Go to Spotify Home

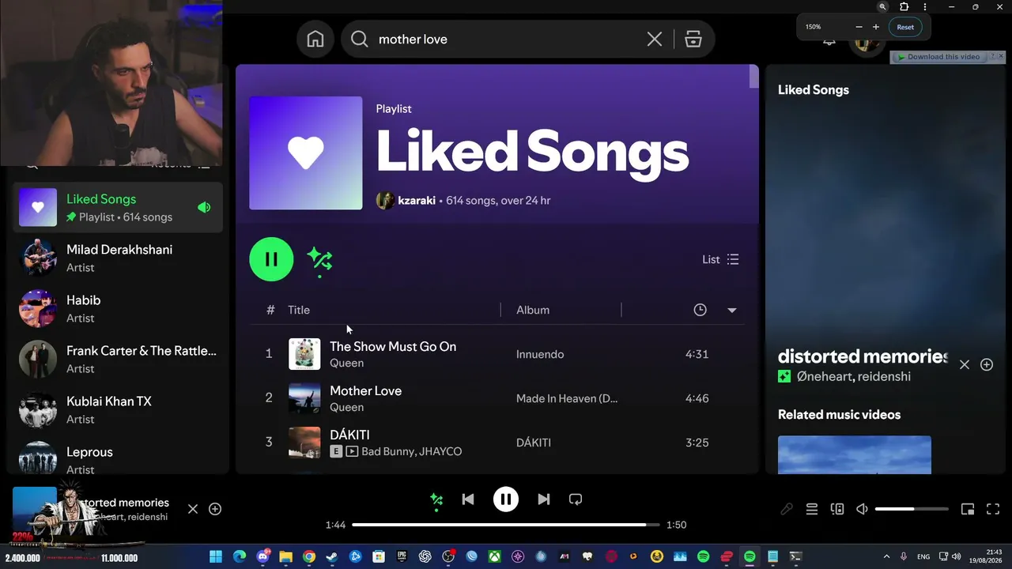(315, 40)
